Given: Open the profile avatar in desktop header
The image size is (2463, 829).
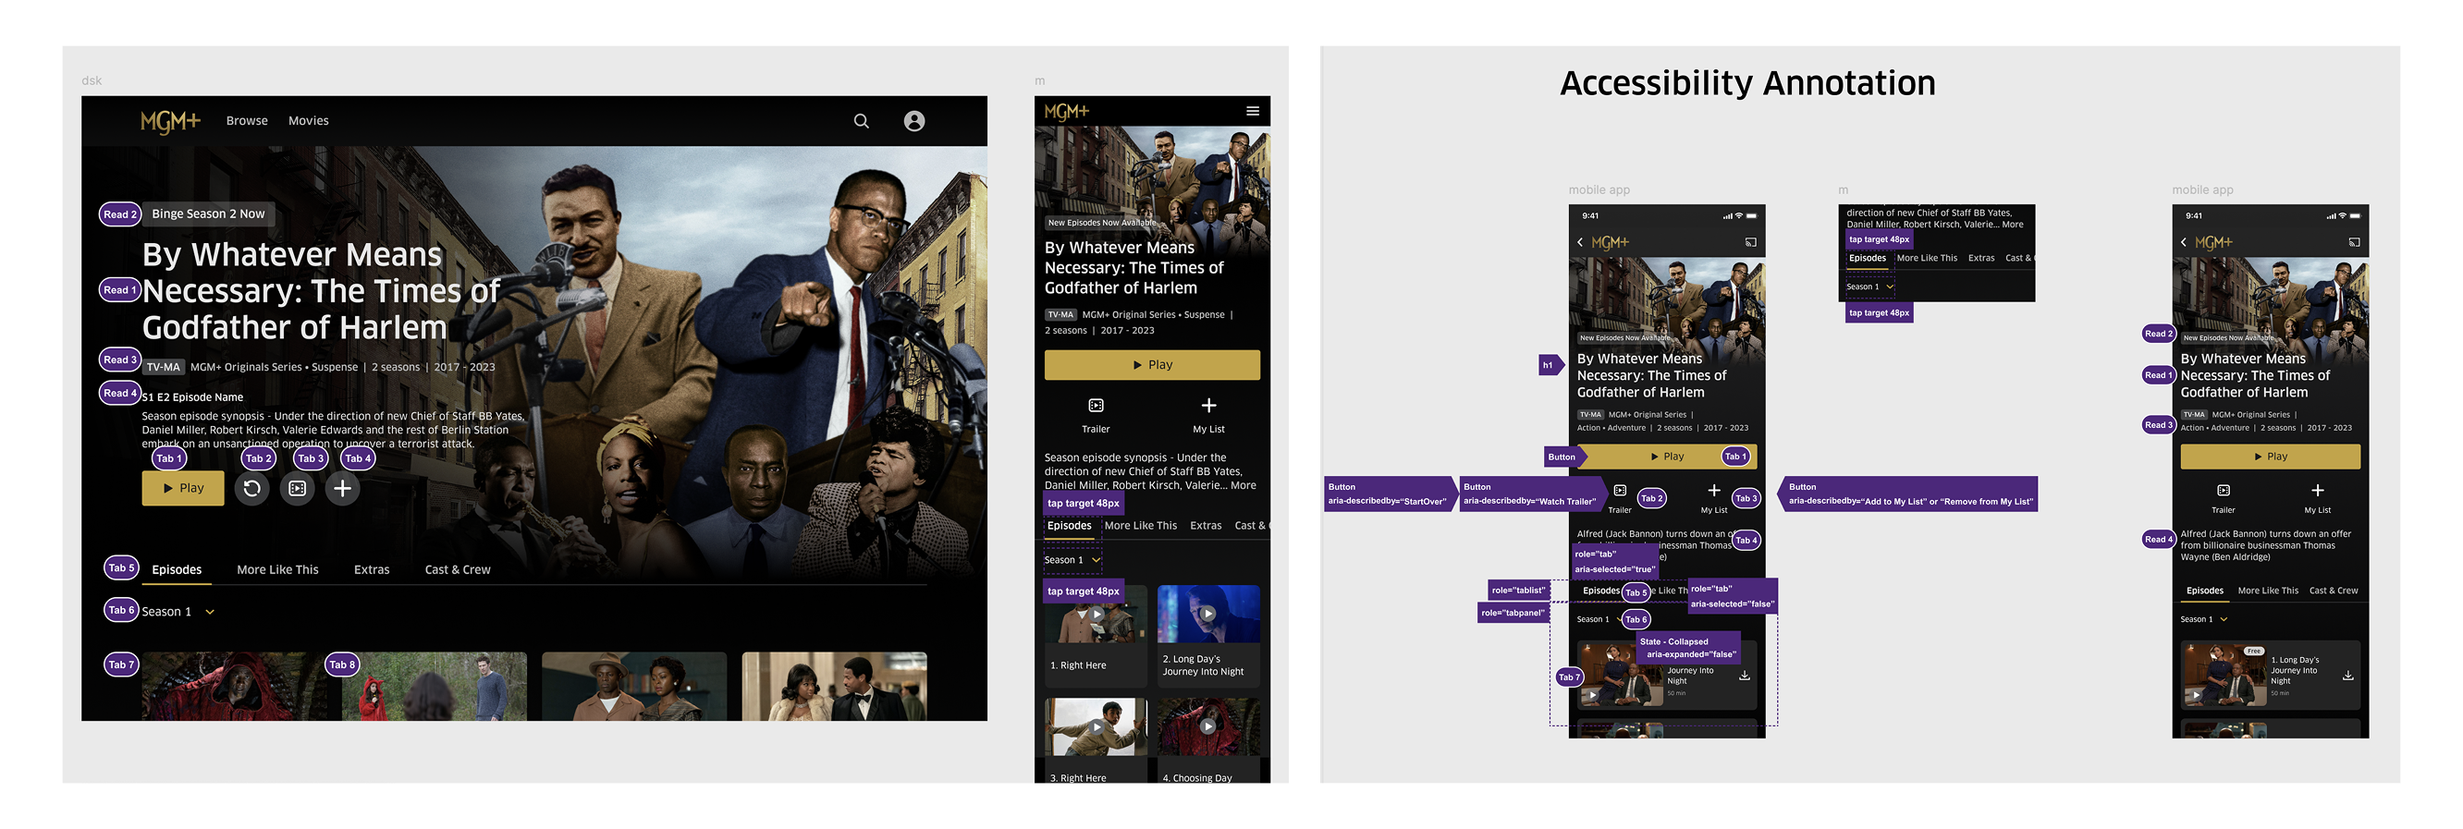Looking at the screenshot, I should [x=914, y=121].
